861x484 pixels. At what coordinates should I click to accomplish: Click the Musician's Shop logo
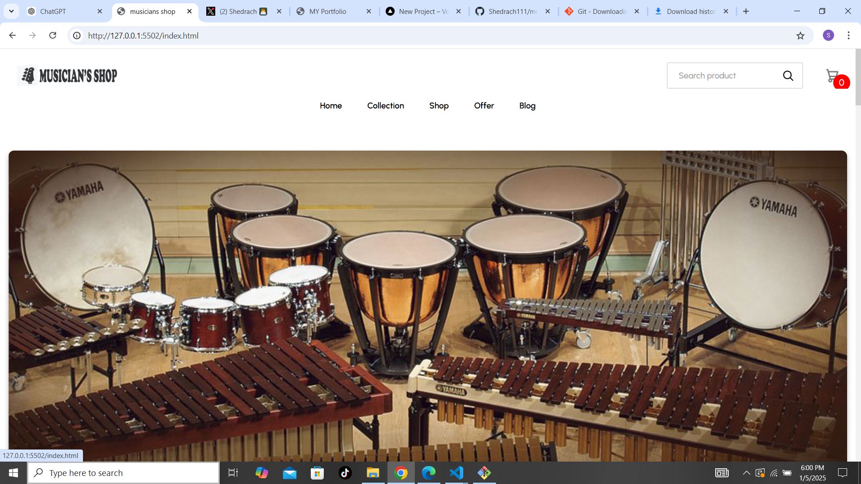68,76
